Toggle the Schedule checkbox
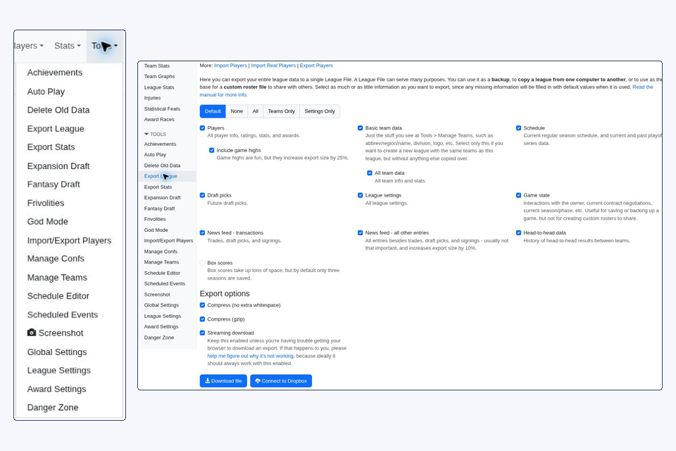This screenshot has height=451, width=676. [519, 128]
